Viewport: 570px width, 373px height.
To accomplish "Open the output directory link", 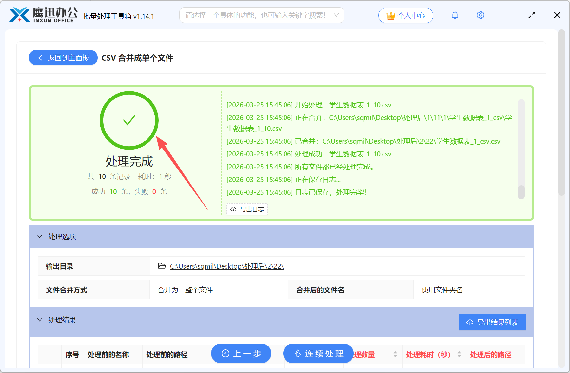I will pyautogui.click(x=226, y=266).
